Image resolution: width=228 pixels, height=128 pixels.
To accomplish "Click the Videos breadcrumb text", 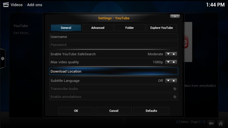I will (x=16, y=5).
